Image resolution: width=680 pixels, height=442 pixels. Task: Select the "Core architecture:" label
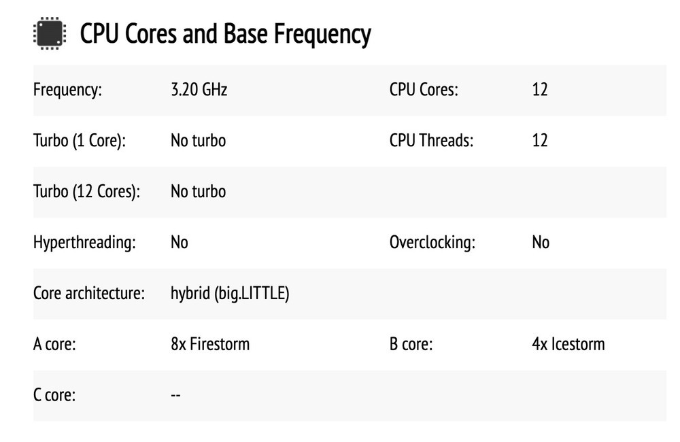(x=89, y=294)
